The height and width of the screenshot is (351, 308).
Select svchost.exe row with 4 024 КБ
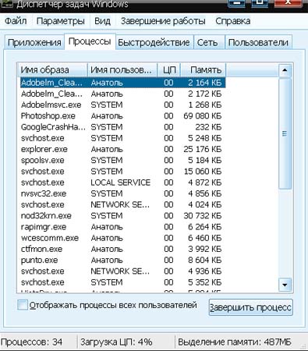click(122, 204)
